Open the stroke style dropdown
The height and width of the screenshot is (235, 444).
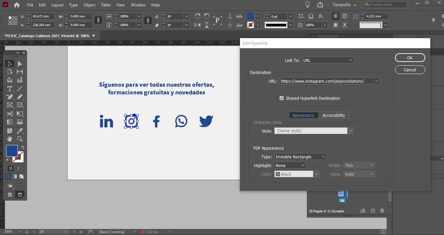291,25
